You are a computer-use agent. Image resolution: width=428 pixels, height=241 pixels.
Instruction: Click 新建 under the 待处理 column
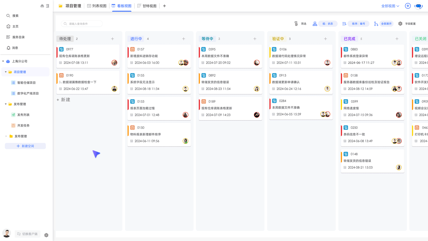[63, 100]
